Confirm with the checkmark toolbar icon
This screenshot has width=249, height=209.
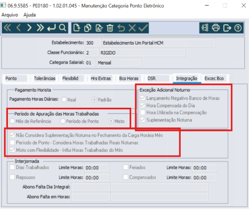[x=143, y=28]
